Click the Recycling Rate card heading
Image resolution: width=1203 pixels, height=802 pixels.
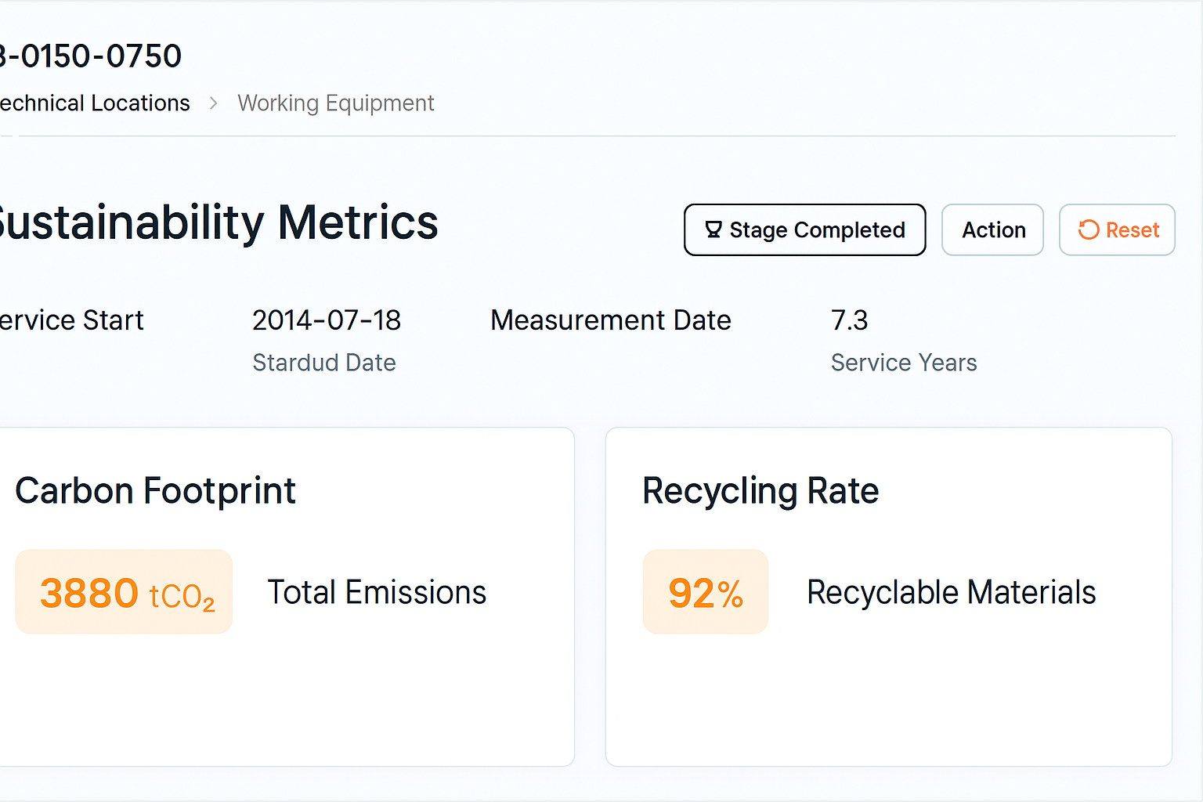pos(760,492)
